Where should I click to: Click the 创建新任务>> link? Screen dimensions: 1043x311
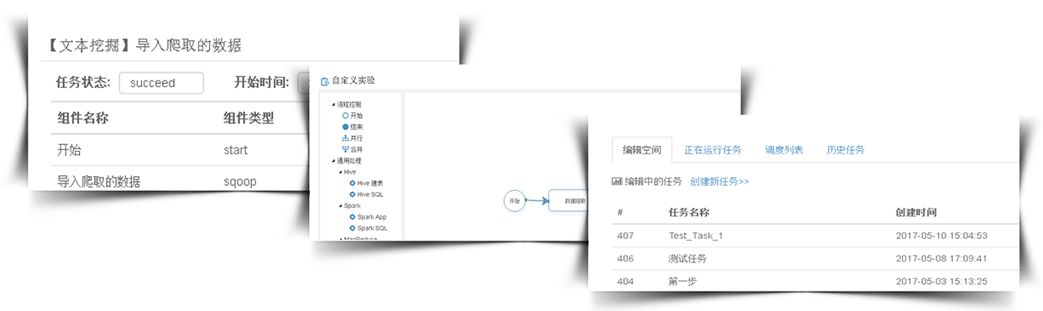720,181
